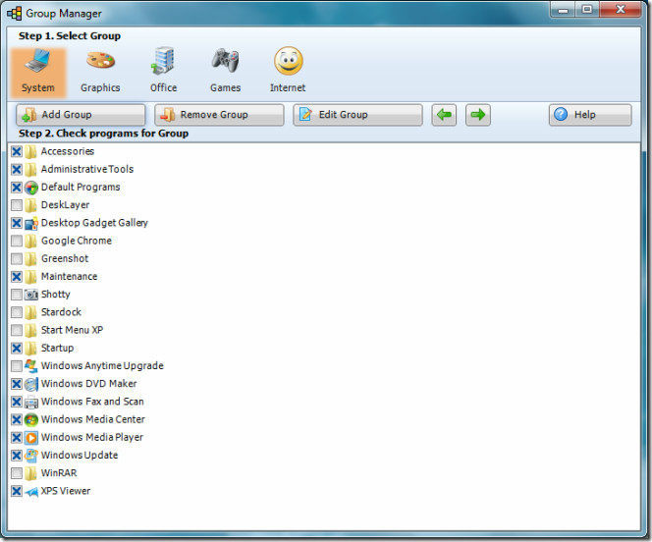Select the Windows Media Player entry text
Image resolution: width=652 pixels, height=542 pixels.
click(x=92, y=437)
